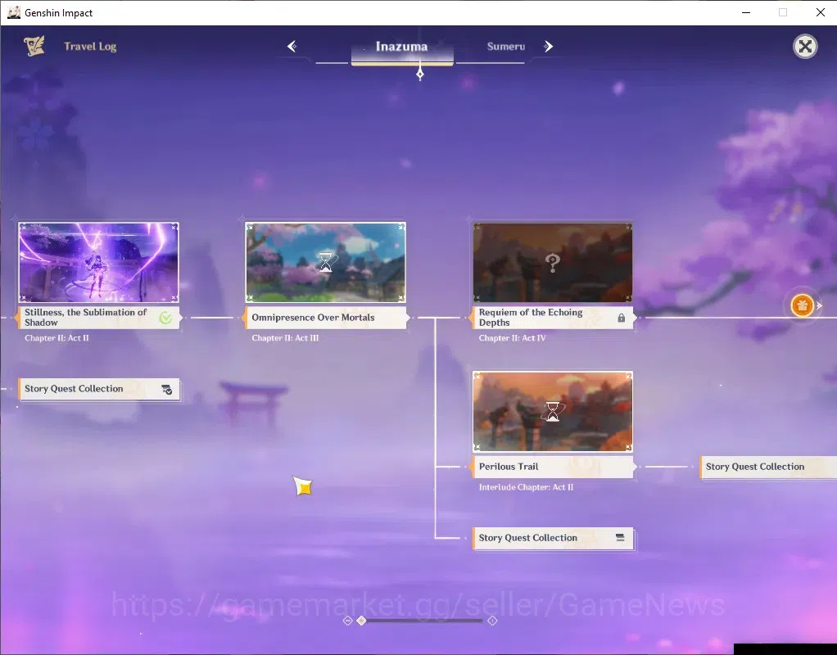Image resolution: width=837 pixels, height=655 pixels.
Task: Click the Stillness, the Sublimation of Shadow label
Action: point(99,317)
